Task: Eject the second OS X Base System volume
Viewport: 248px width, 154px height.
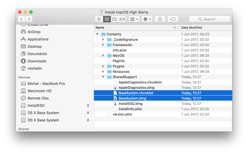Action: tap(88, 120)
